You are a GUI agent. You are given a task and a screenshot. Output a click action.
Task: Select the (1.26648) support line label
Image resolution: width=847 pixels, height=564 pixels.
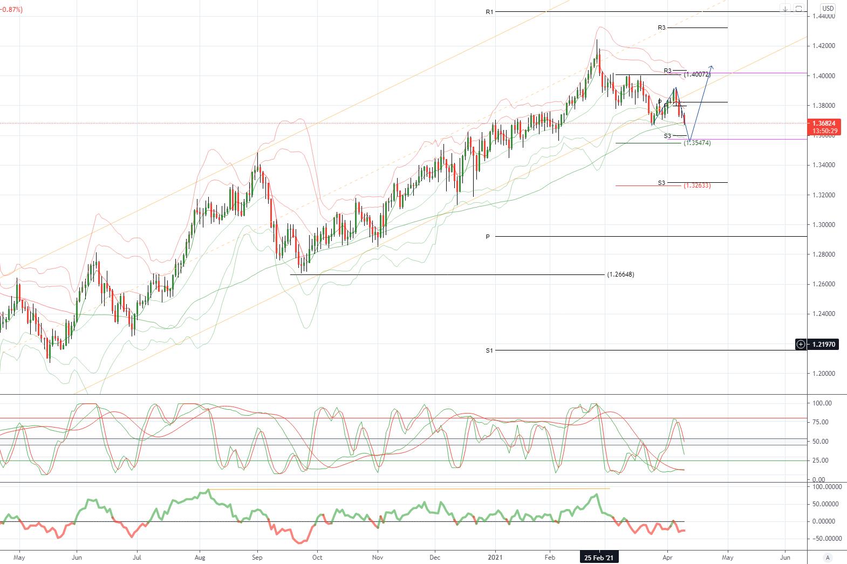click(620, 274)
